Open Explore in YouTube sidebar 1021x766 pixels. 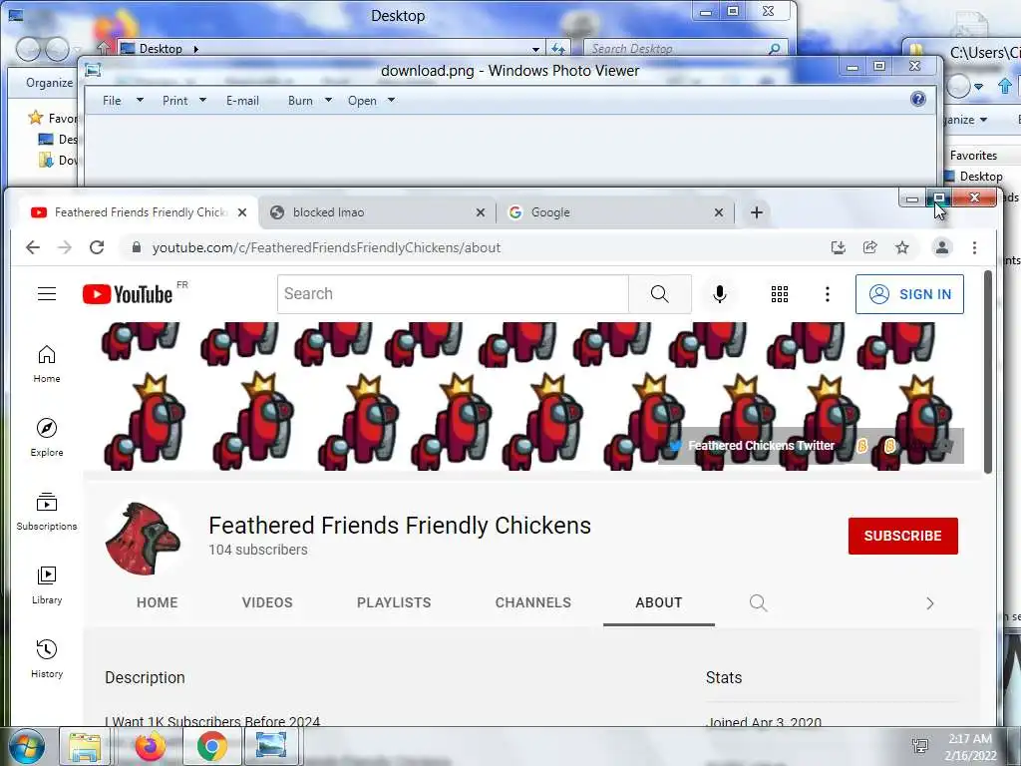[x=47, y=438]
